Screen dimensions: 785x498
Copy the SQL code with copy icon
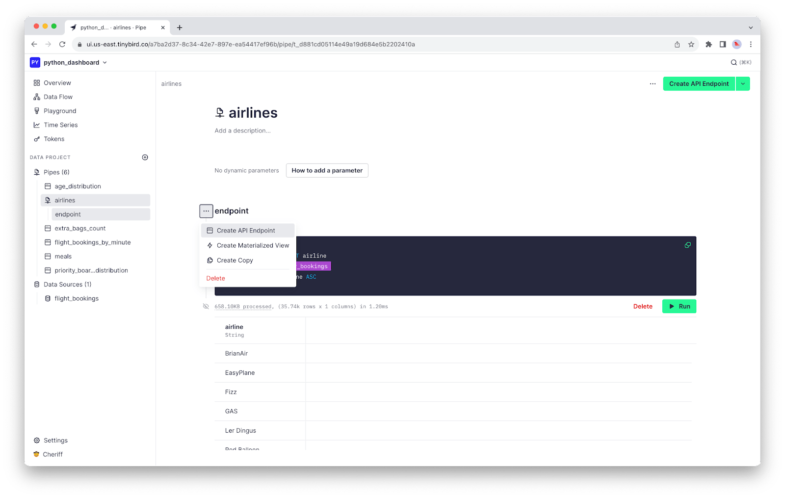pos(687,245)
